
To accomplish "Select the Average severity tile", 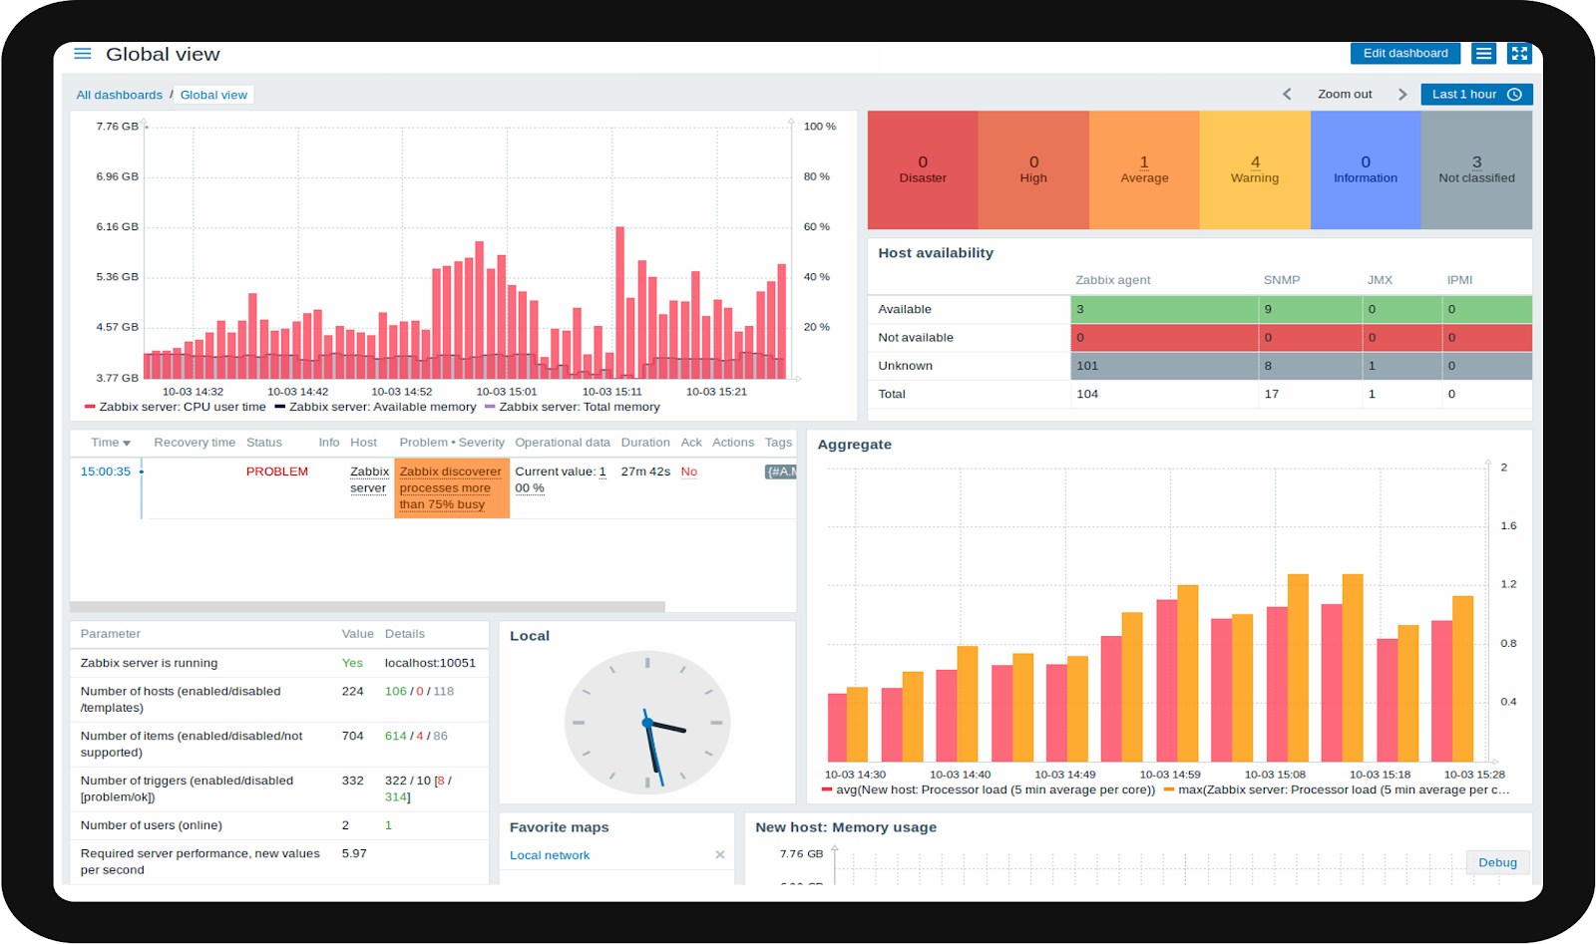I will click(x=1144, y=170).
